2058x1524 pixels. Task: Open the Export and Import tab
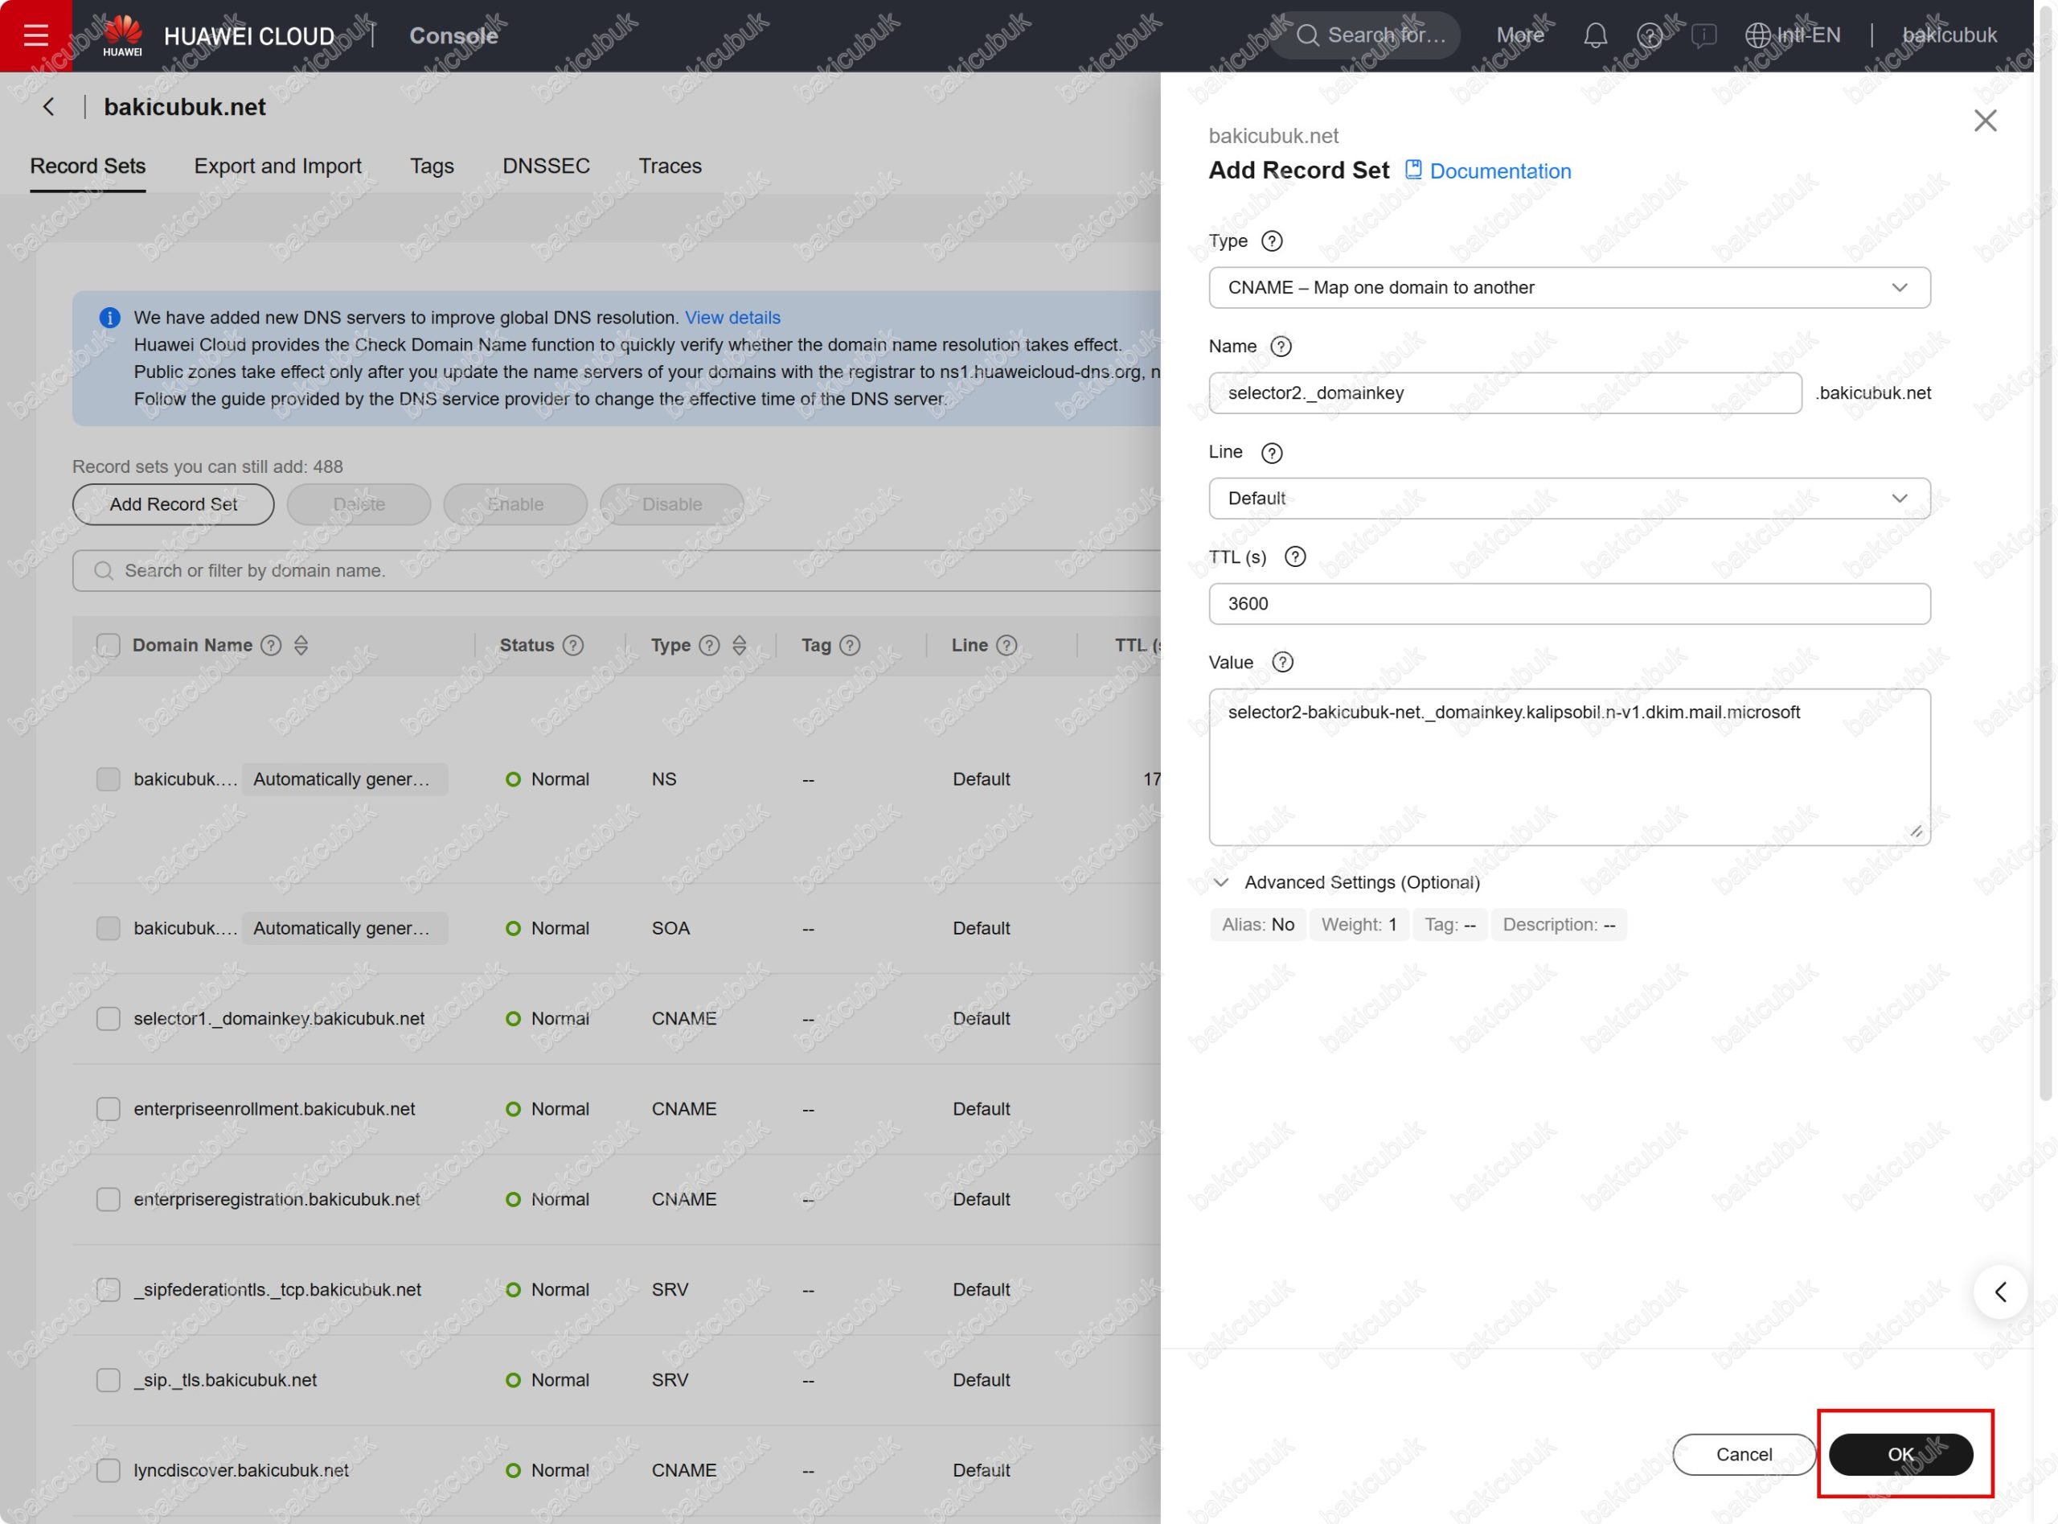coord(277,166)
